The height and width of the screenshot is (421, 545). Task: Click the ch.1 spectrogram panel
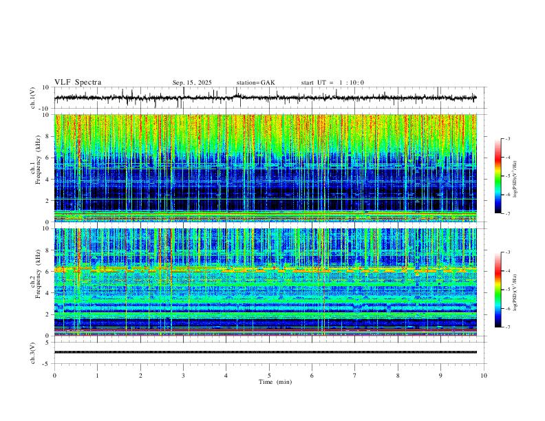[x=266, y=168]
